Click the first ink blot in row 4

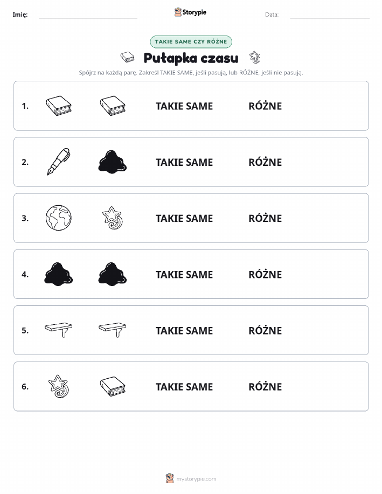(x=59, y=274)
